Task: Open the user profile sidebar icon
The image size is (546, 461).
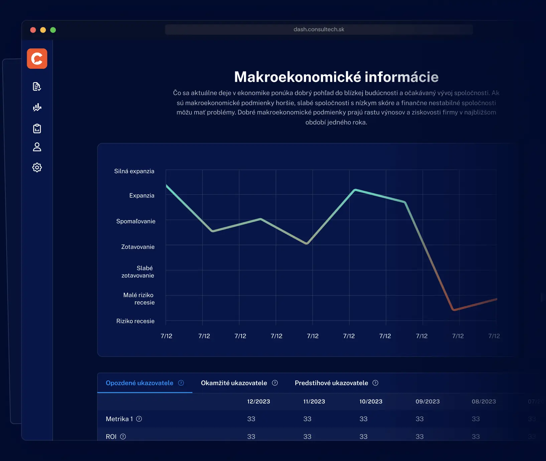Action: pos(37,147)
